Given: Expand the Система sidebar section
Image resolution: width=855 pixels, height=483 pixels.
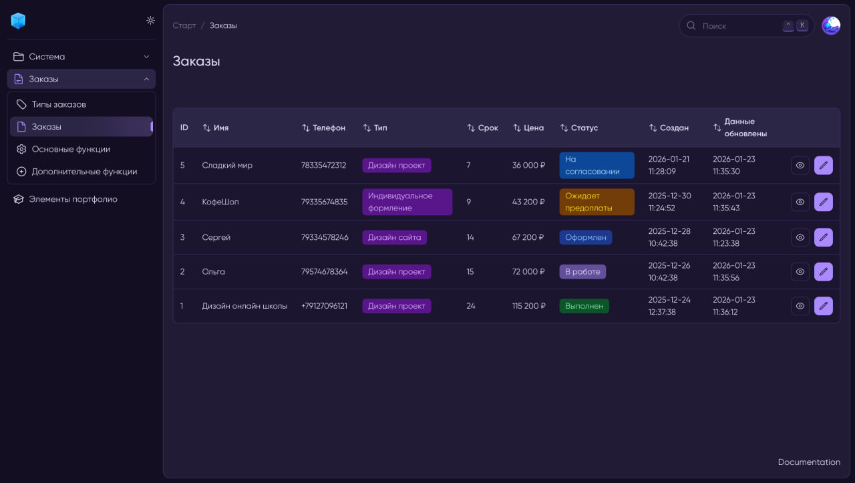Looking at the screenshot, I should 81,57.
